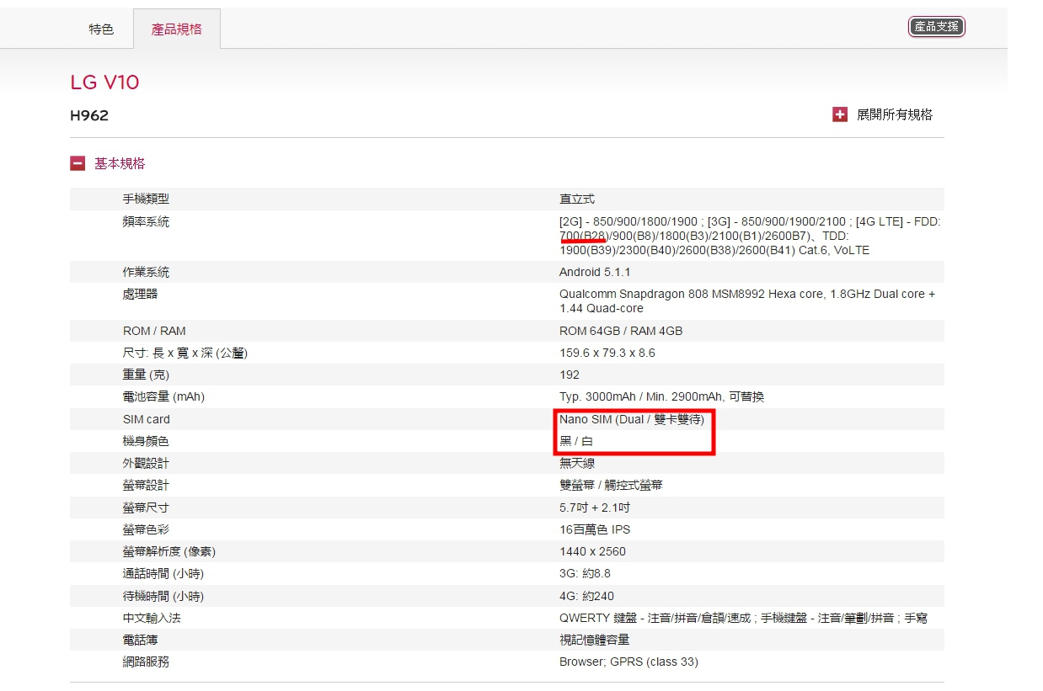Click the 159.6 x 79.3 x 8.6 value
This screenshot has width=1043, height=691.
pyautogui.click(x=607, y=353)
